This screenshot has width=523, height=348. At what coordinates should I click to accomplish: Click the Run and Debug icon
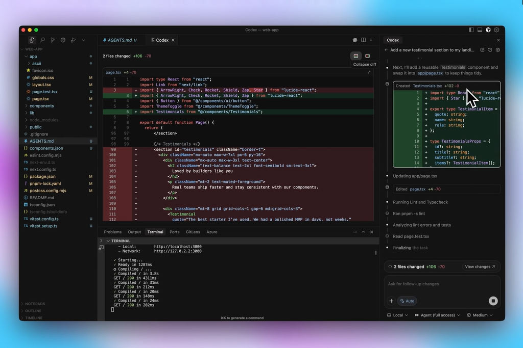click(73, 40)
